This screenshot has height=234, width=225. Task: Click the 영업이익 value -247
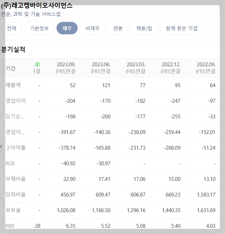tap(175, 101)
